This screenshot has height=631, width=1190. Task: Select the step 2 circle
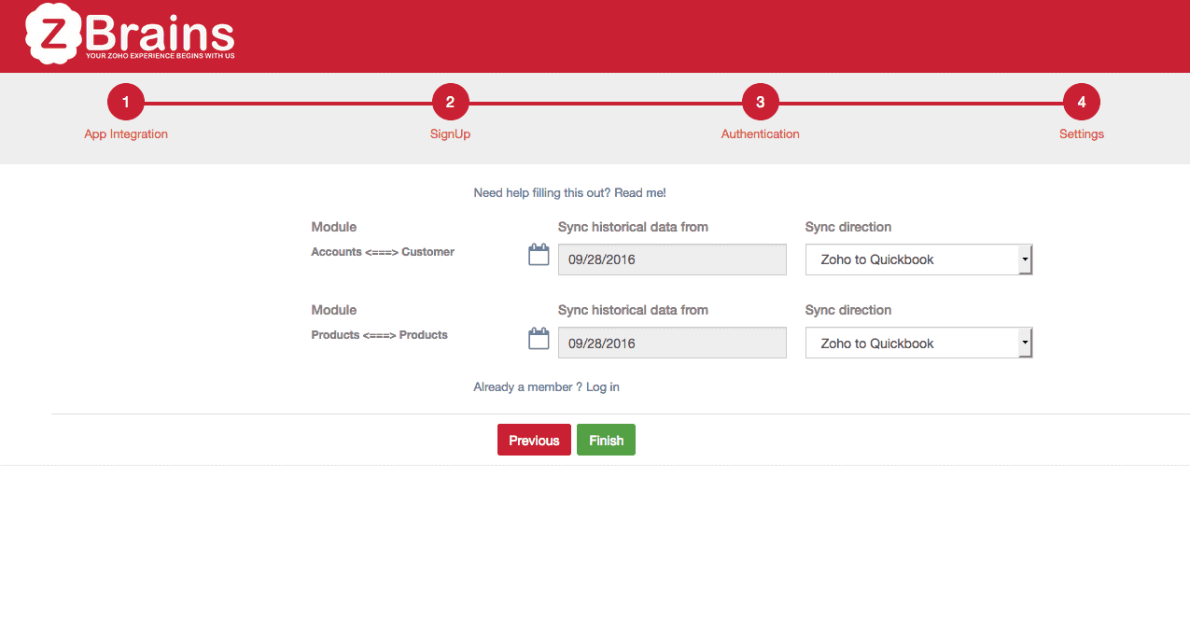pyautogui.click(x=450, y=103)
